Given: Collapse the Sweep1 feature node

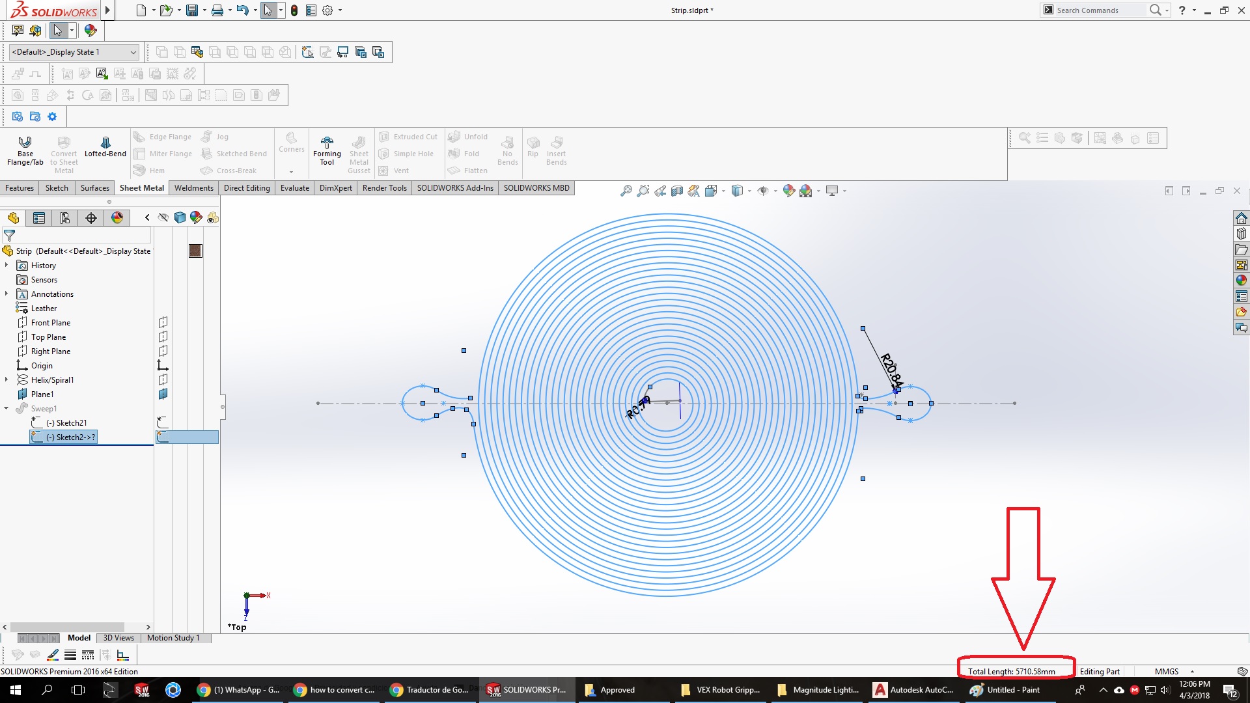Looking at the screenshot, I should [x=7, y=408].
